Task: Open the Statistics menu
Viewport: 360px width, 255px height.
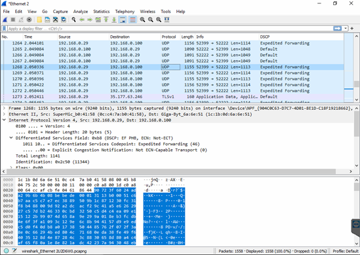Action: pos(101,12)
